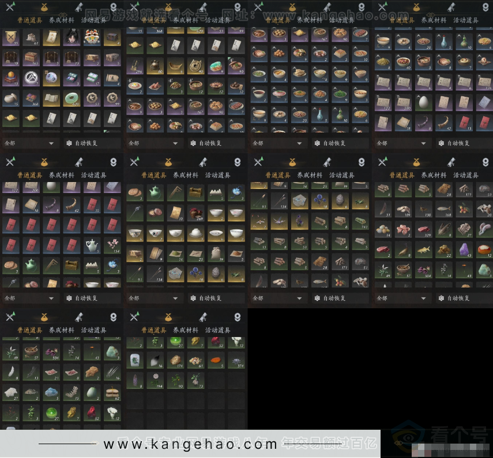Pick white egg item in top-row fourth panel

point(423,103)
